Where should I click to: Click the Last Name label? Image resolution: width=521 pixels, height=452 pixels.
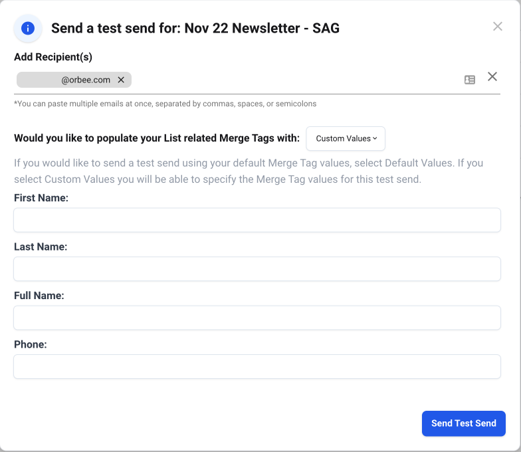(x=41, y=247)
